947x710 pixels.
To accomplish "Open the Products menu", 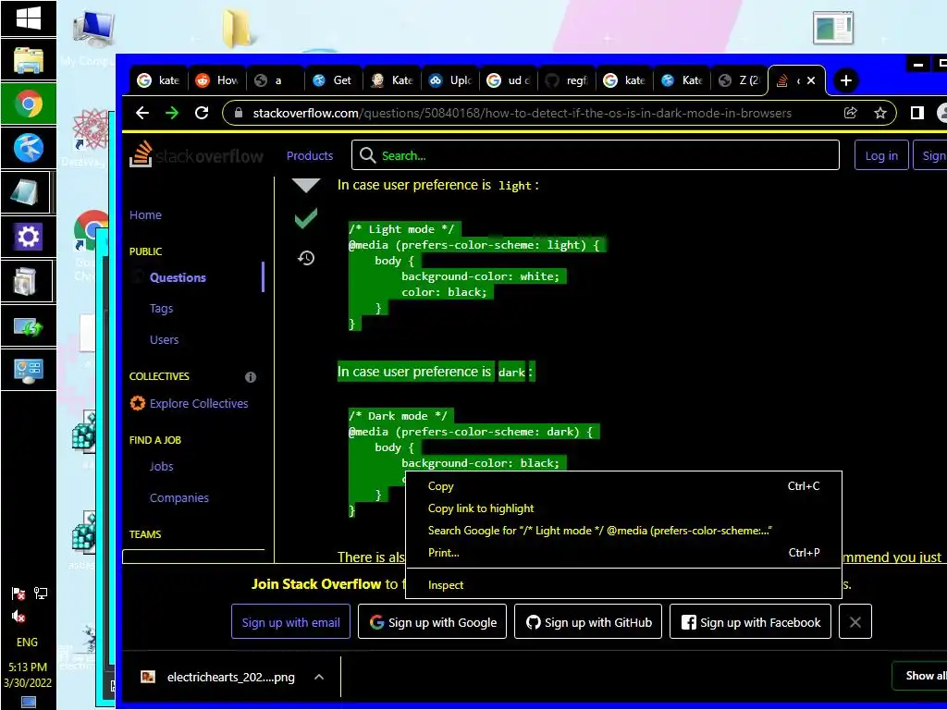I will pyautogui.click(x=310, y=155).
